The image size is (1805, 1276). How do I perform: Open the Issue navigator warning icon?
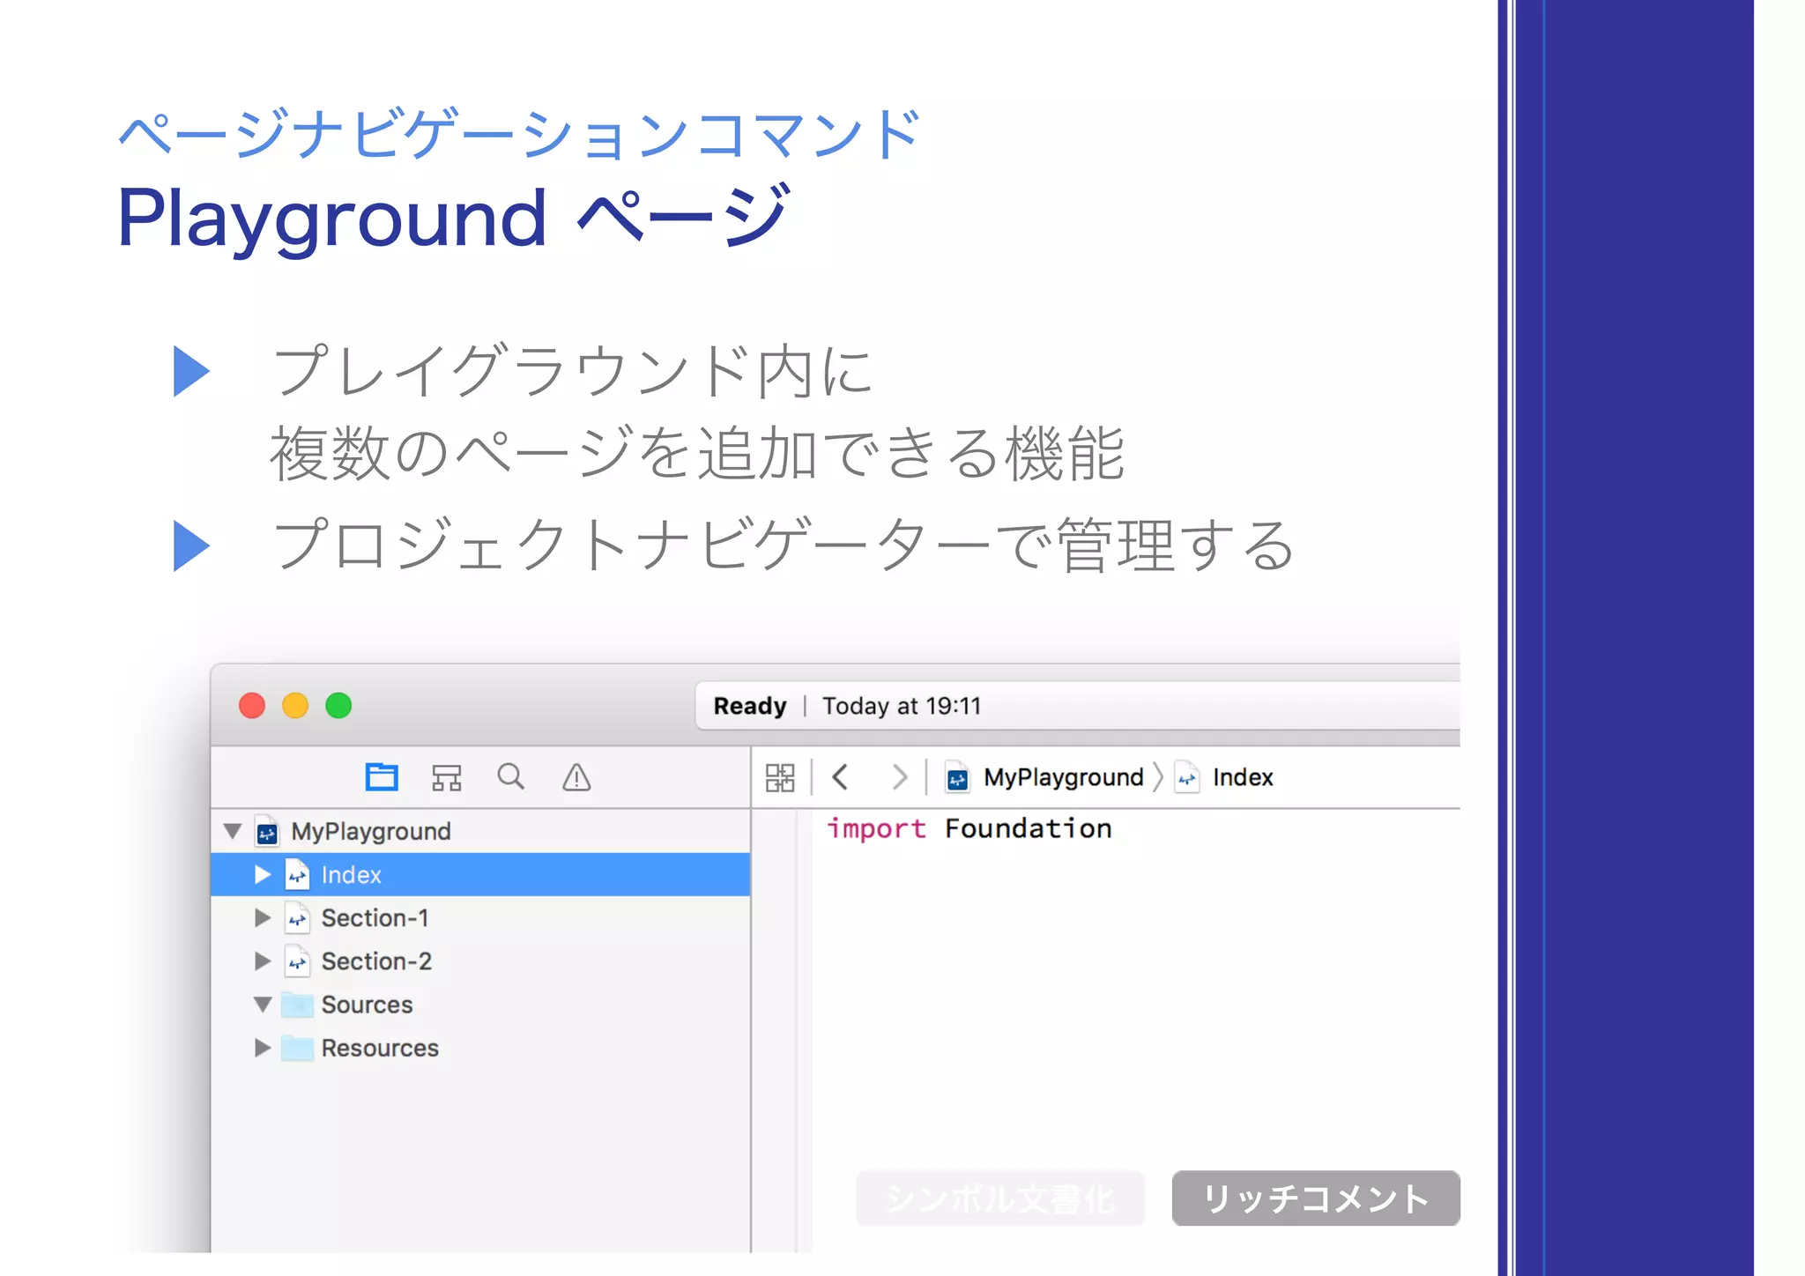point(576,777)
